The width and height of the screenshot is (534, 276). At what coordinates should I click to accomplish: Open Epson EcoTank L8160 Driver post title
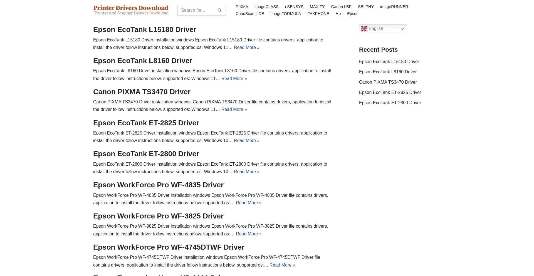[x=143, y=61]
